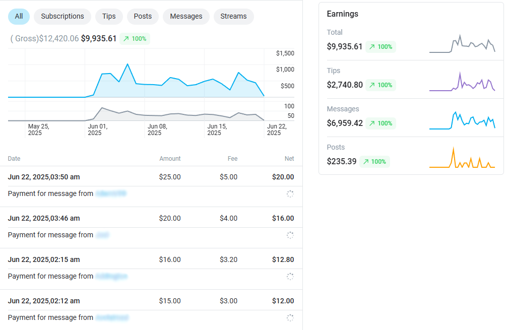This screenshot has width=505, height=330.
Task: Open the blue Messages sparkline chart
Action: (462, 121)
